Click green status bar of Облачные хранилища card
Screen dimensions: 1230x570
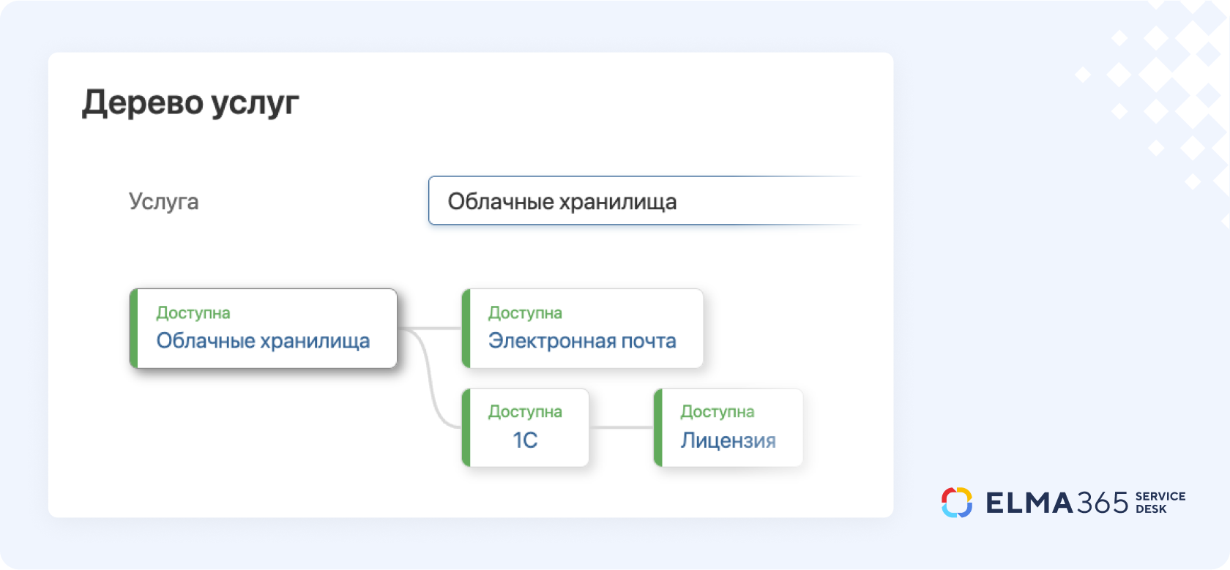click(x=134, y=329)
